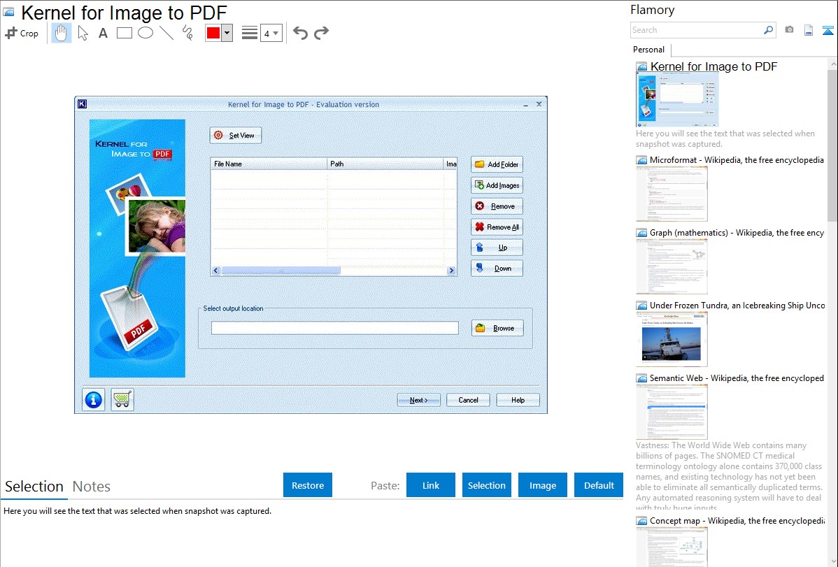Click the Remove All button
838x567 pixels.
497,227
